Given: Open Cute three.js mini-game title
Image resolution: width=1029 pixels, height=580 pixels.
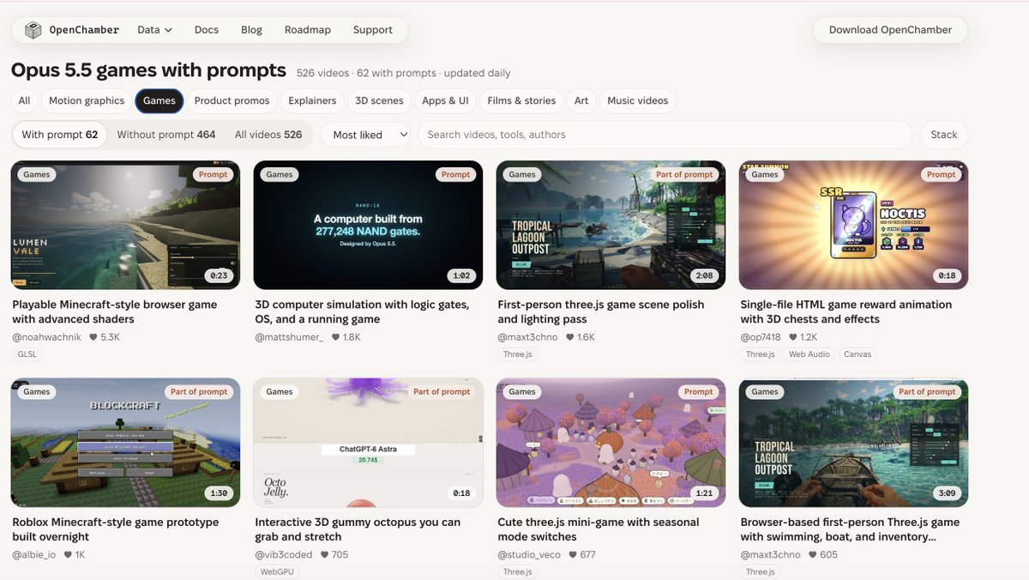Looking at the screenshot, I should click(x=599, y=529).
